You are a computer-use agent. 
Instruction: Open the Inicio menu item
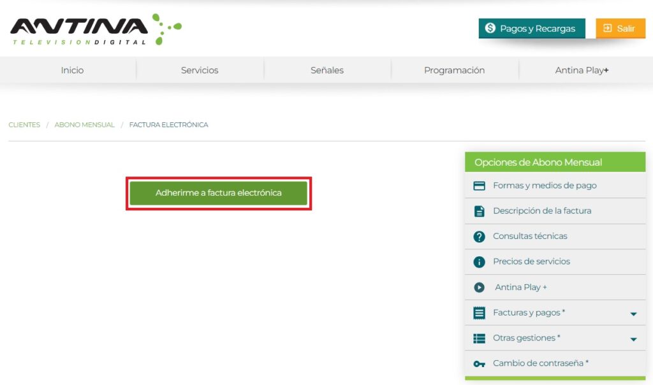(72, 70)
